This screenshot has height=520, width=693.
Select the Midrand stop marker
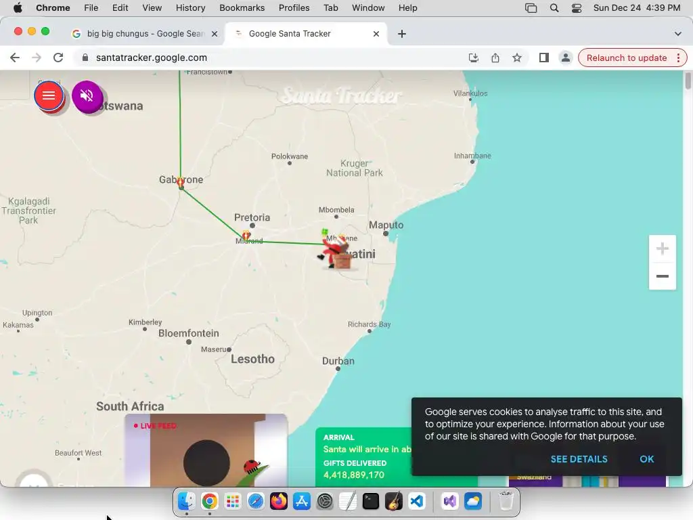pos(246,235)
